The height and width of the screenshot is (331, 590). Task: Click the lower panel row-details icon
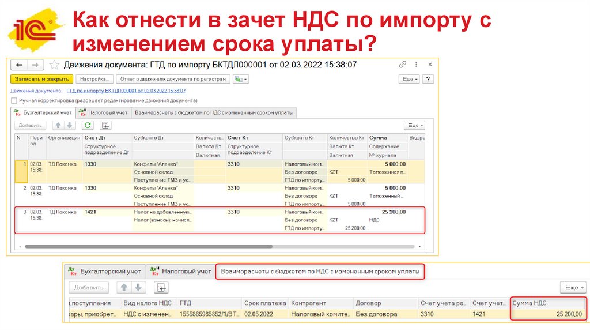point(161,288)
